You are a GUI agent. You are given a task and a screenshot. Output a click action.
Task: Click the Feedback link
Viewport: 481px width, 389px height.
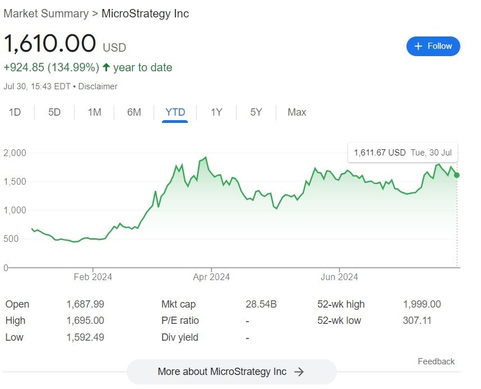(x=436, y=361)
